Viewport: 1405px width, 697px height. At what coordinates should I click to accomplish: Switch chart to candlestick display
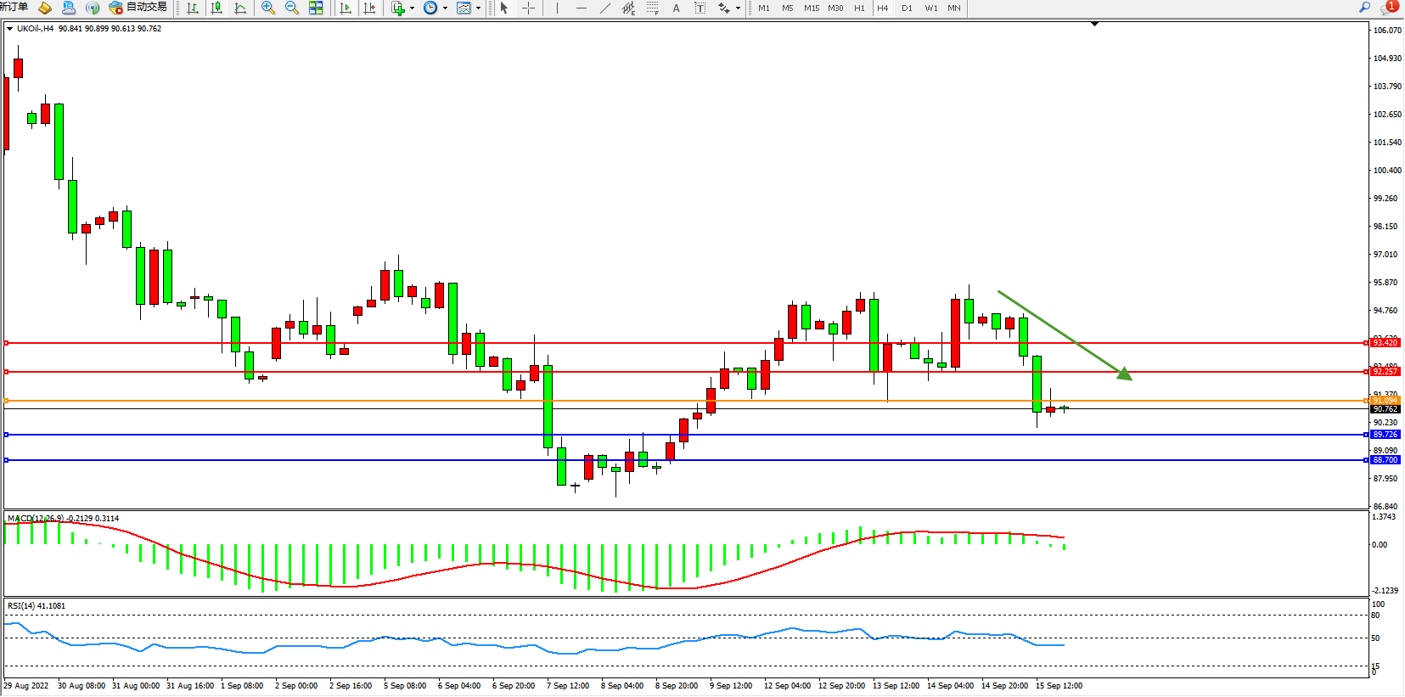coord(216,8)
